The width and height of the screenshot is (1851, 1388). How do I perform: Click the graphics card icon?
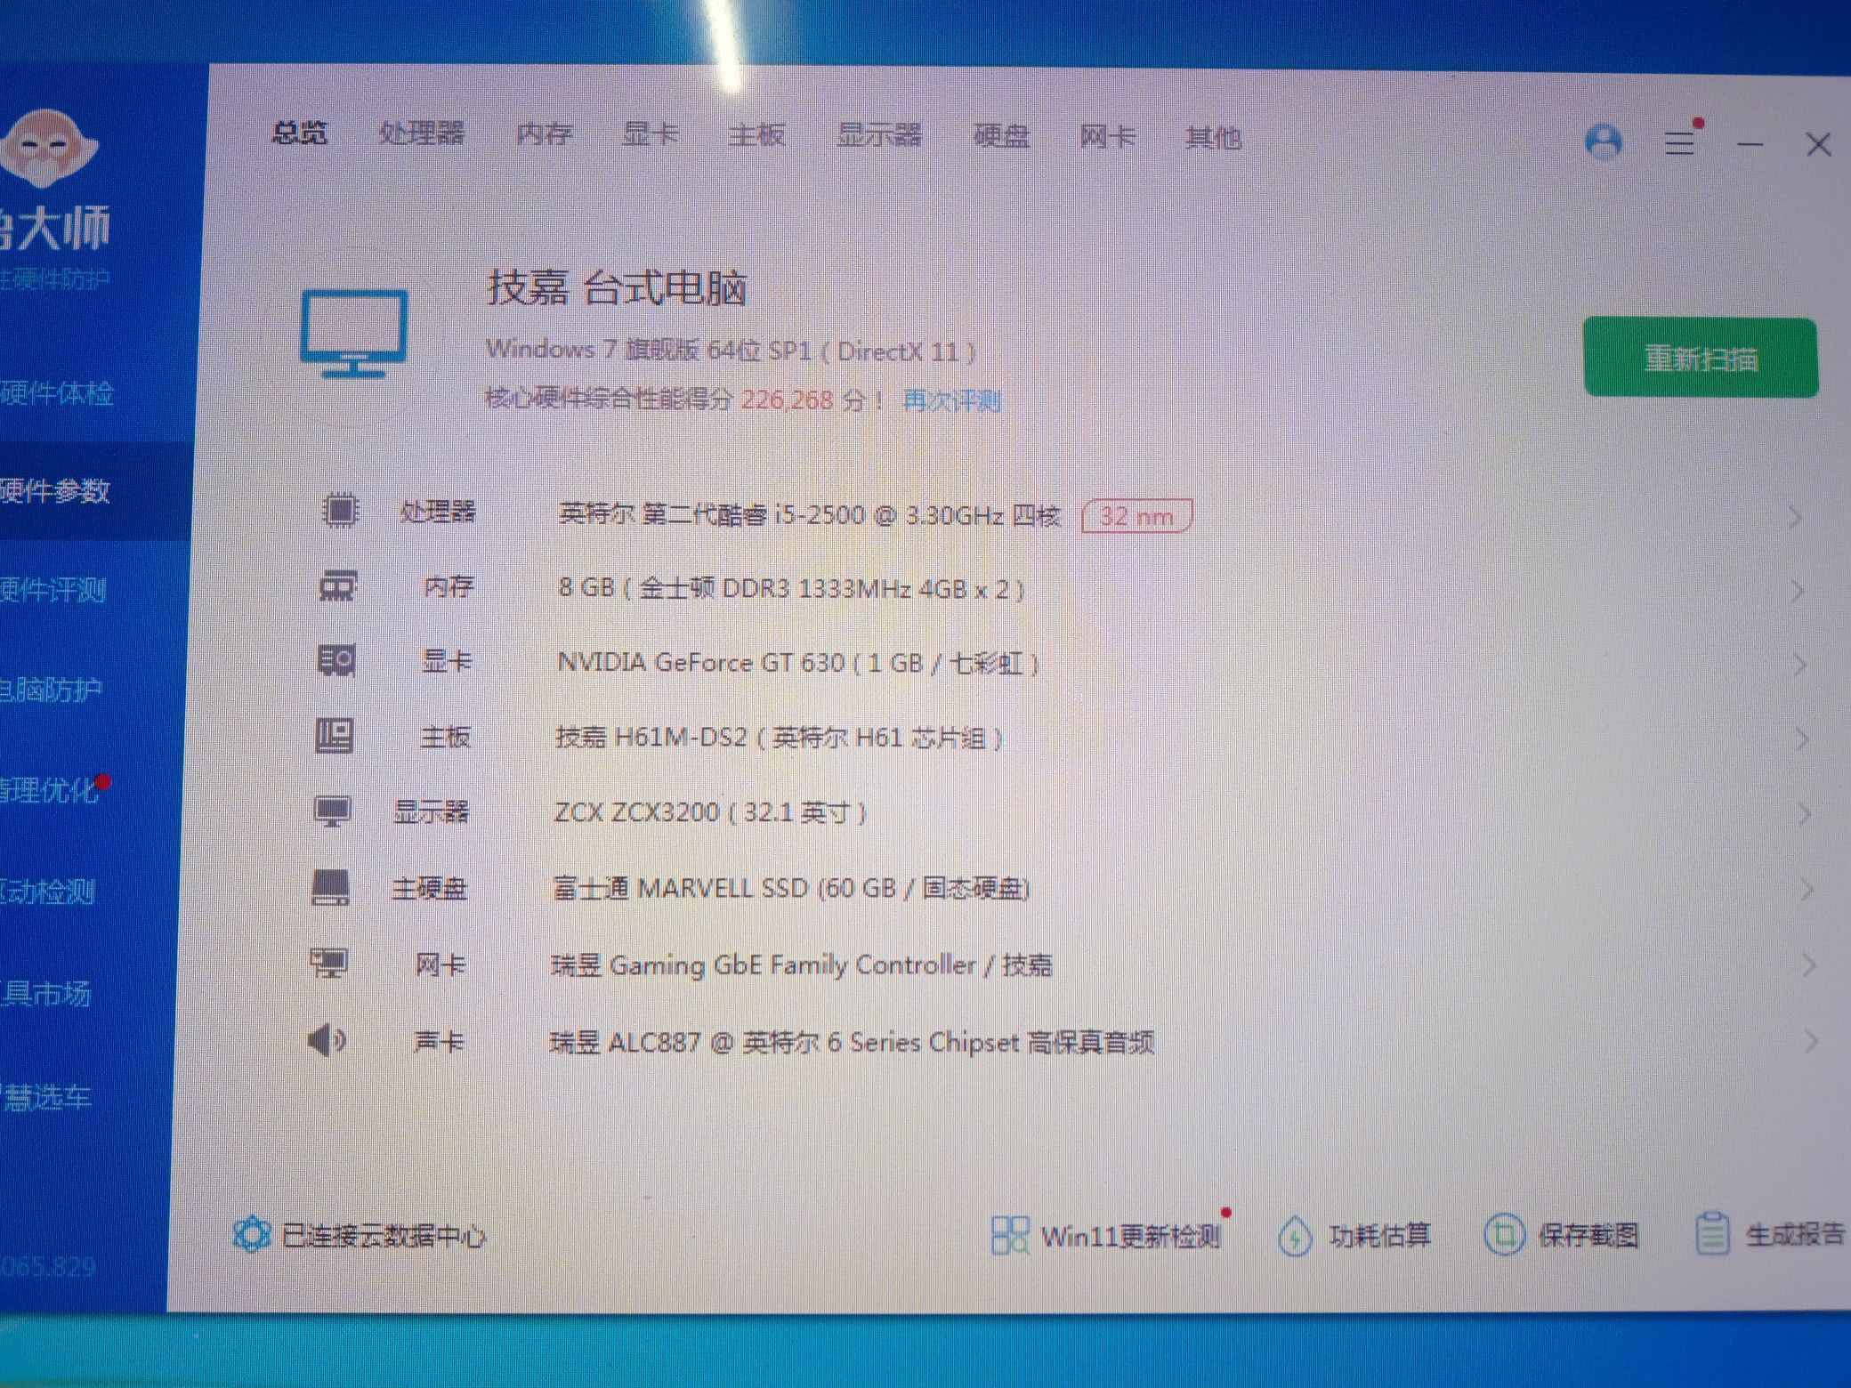(336, 661)
